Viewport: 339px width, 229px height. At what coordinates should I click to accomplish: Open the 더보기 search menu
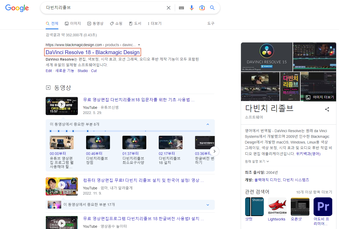pos(155,24)
